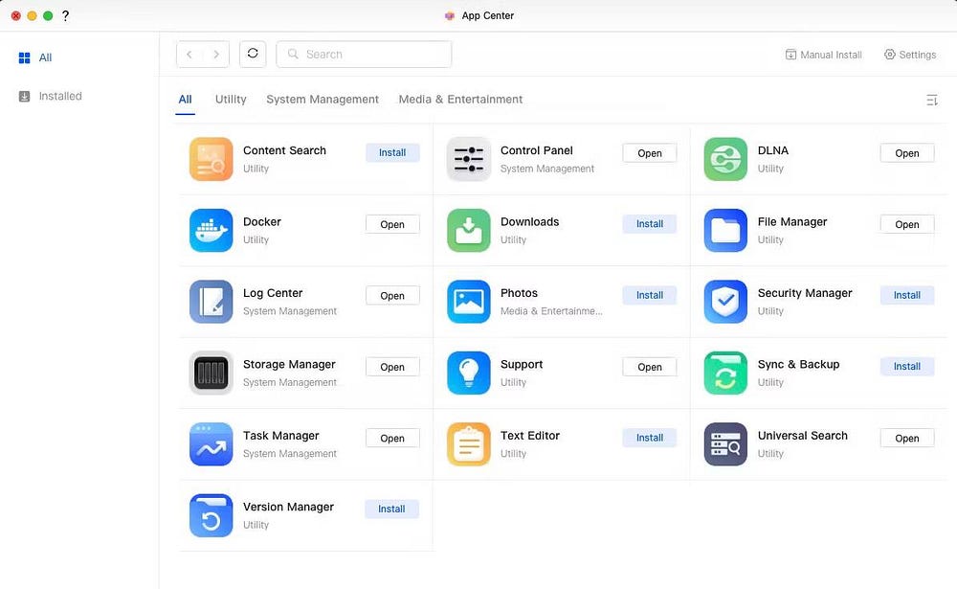Open the System Management tab
Viewport: 957px width, 589px height.
click(323, 99)
